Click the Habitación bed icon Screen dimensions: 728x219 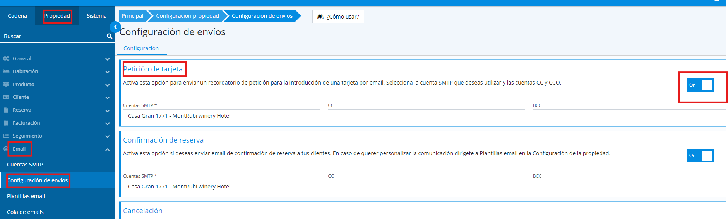(6, 71)
